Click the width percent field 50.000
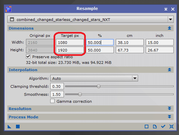This screenshot has height=135, width=179. 100,43
